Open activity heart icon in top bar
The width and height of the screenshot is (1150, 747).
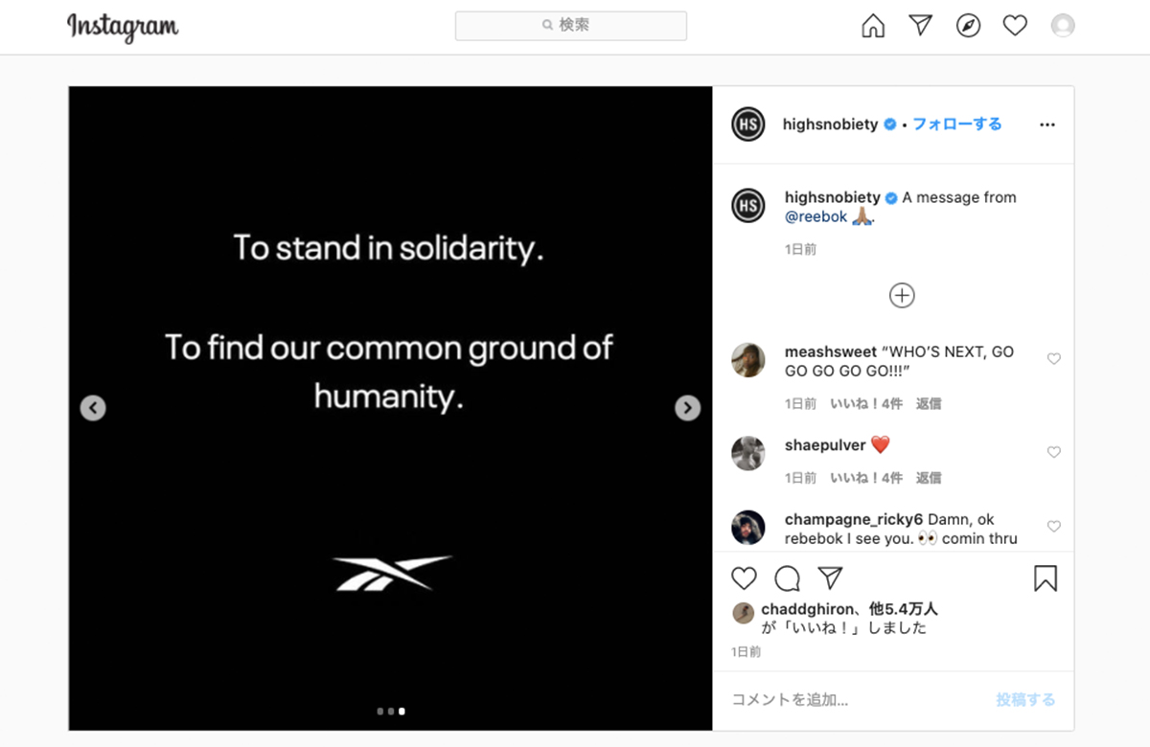(x=1015, y=26)
